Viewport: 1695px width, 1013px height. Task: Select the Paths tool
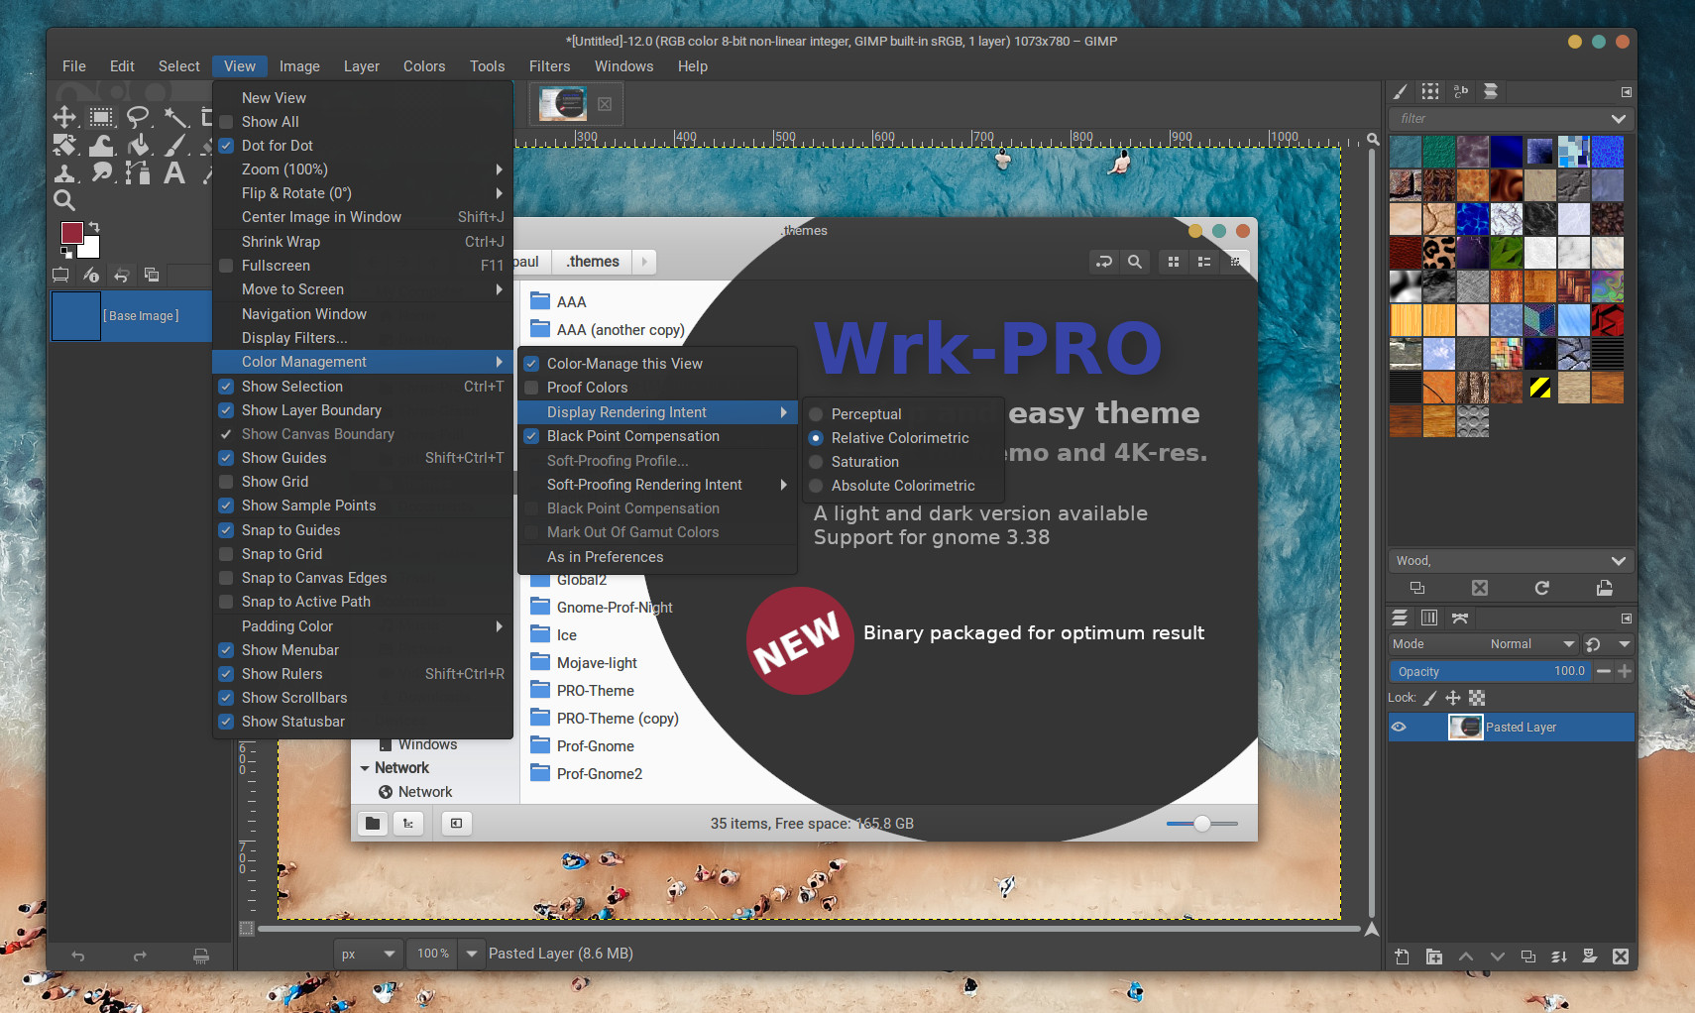click(138, 173)
